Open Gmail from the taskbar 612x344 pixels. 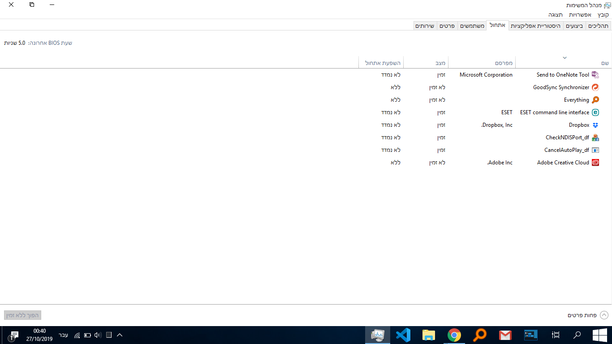[505, 335]
